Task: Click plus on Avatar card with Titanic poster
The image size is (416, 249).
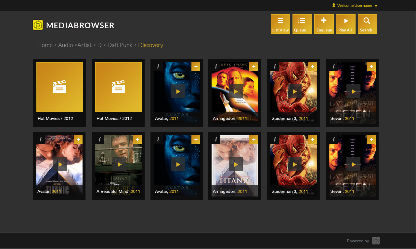Action: click(x=78, y=139)
